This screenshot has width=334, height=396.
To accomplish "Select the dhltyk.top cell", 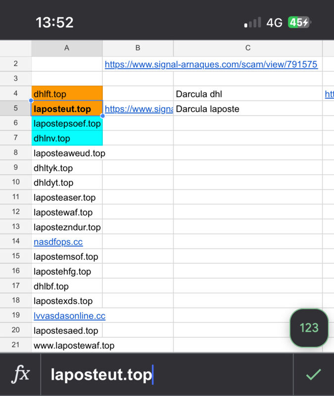I will coord(67,167).
